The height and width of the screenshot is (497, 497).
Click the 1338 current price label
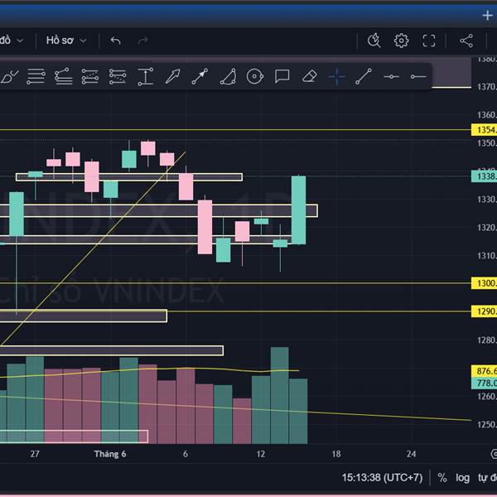484,176
